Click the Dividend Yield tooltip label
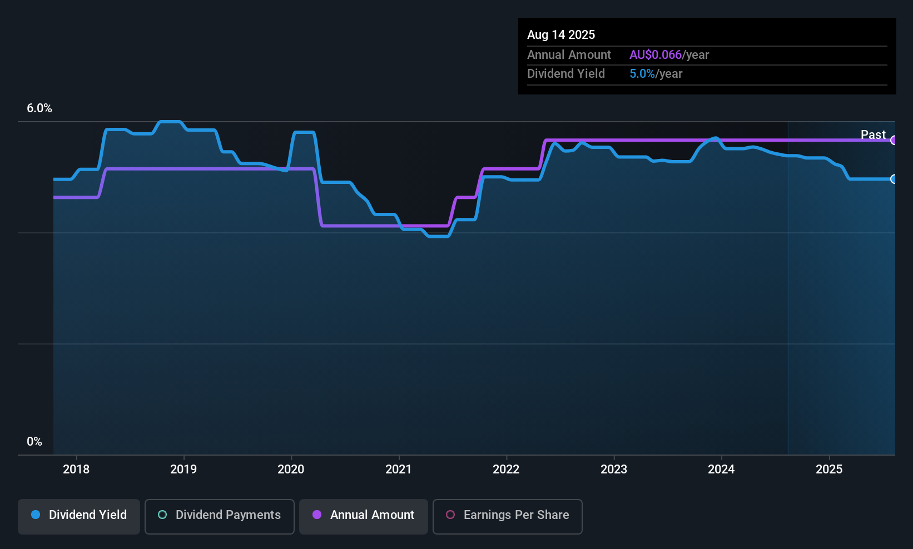The image size is (913, 549). [x=566, y=73]
